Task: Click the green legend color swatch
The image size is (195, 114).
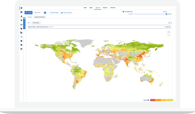Action: pos(170,100)
